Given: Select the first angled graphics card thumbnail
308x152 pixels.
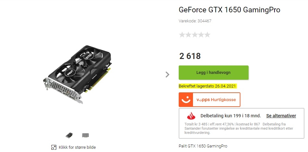Looking at the screenshot, I should coord(69,135).
